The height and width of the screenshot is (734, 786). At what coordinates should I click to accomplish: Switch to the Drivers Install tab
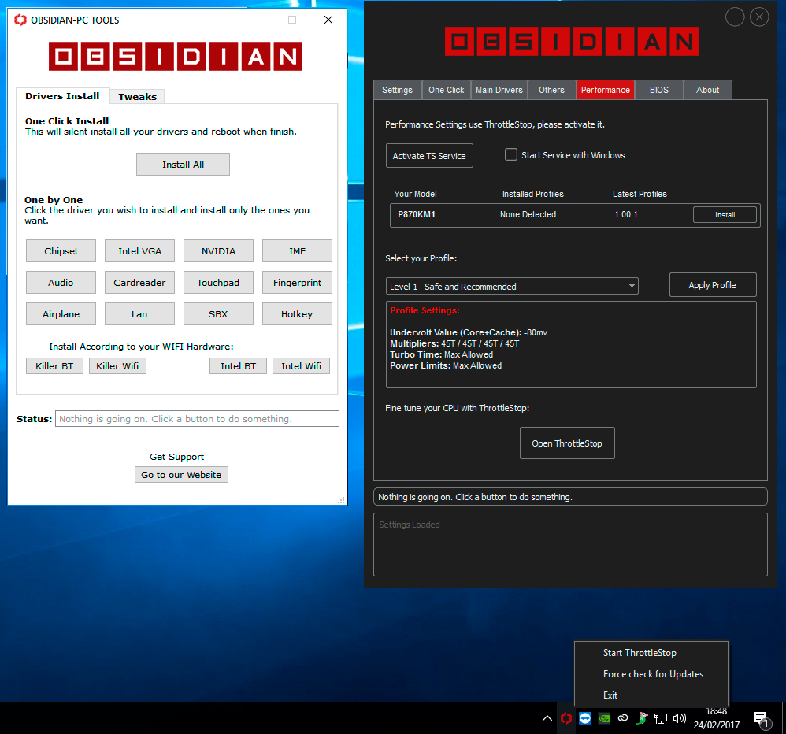(x=63, y=96)
